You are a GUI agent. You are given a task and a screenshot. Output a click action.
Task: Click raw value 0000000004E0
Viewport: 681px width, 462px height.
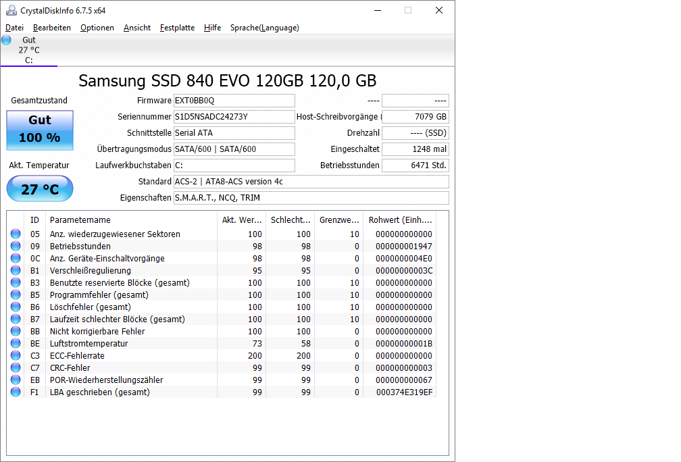tap(404, 258)
